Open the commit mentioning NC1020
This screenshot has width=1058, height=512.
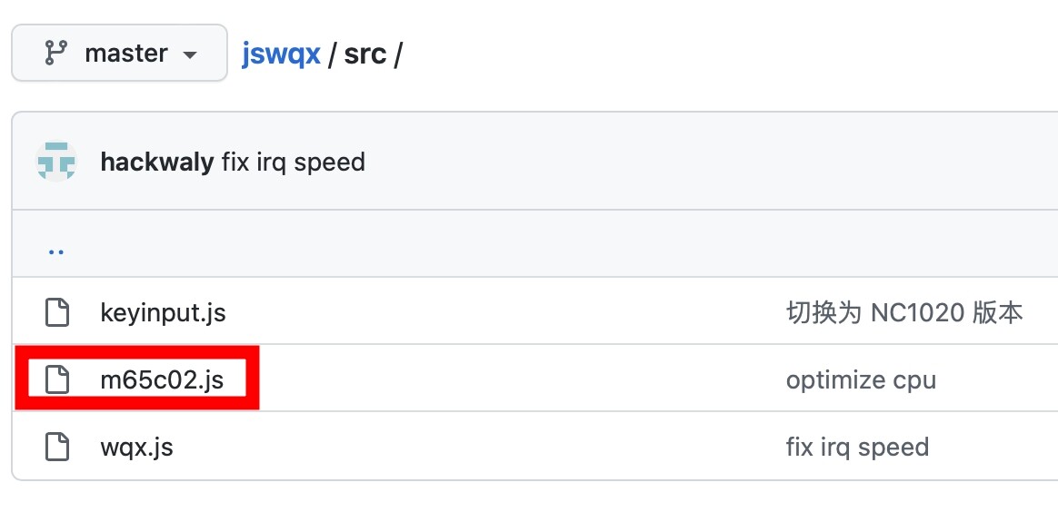coord(903,313)
